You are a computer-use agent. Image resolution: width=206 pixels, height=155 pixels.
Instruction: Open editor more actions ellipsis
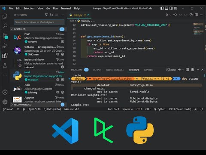click(x=202, y=15)
